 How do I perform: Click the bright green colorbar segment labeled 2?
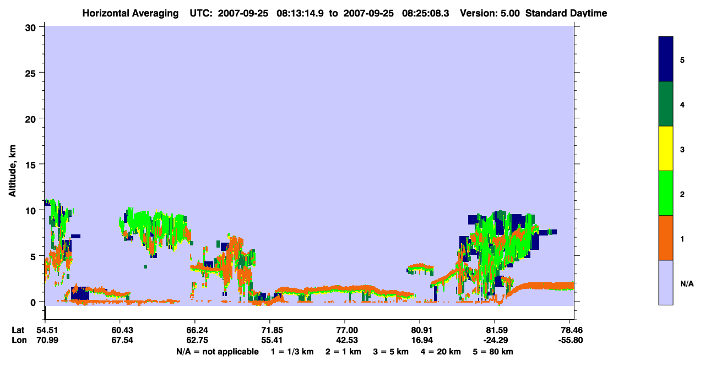coord(666,193)
